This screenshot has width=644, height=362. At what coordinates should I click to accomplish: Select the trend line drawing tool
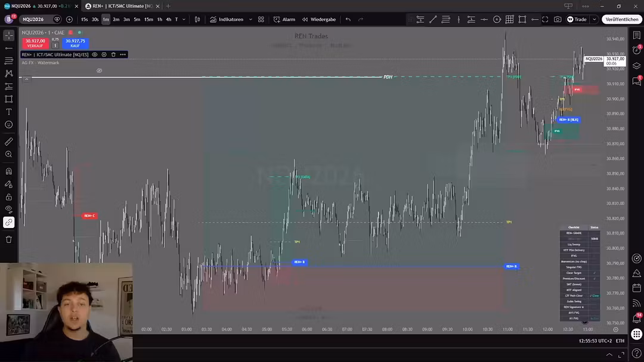8,48
